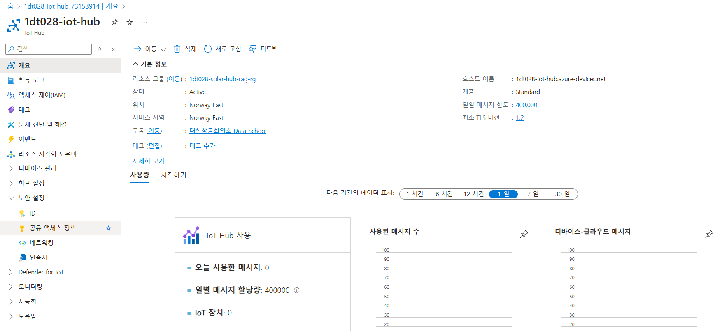
Task: Select 개요 in the sidebar menu
Action: (x=60, y=65)
